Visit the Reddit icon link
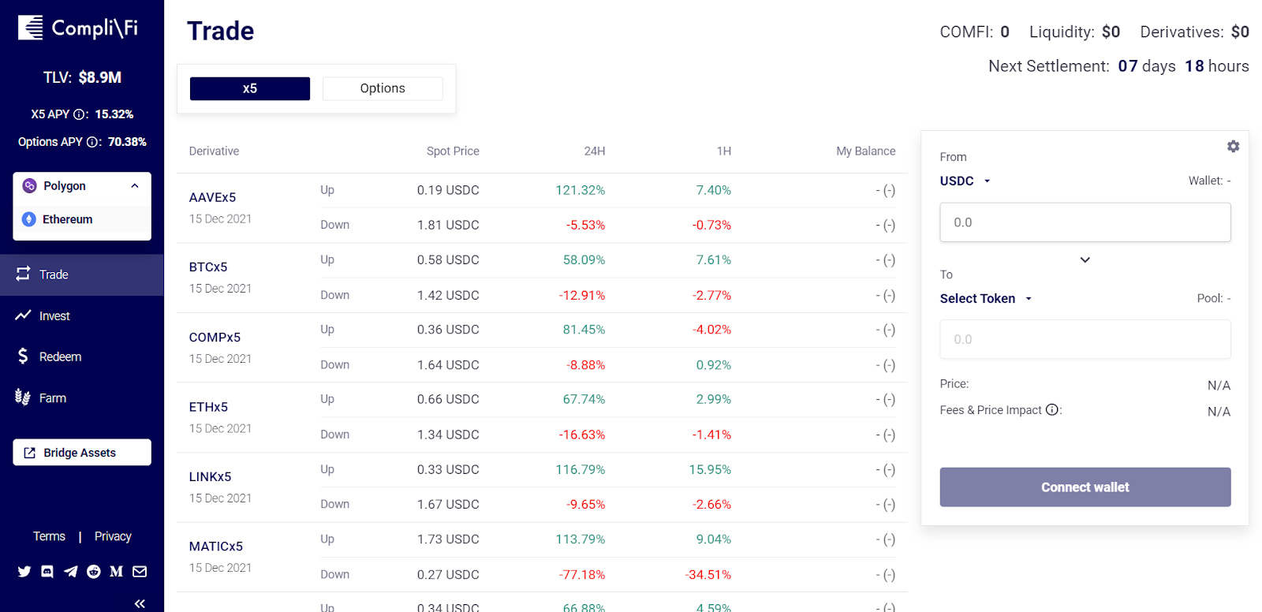Screen dimensions: 1262x612 pos(94,572)
